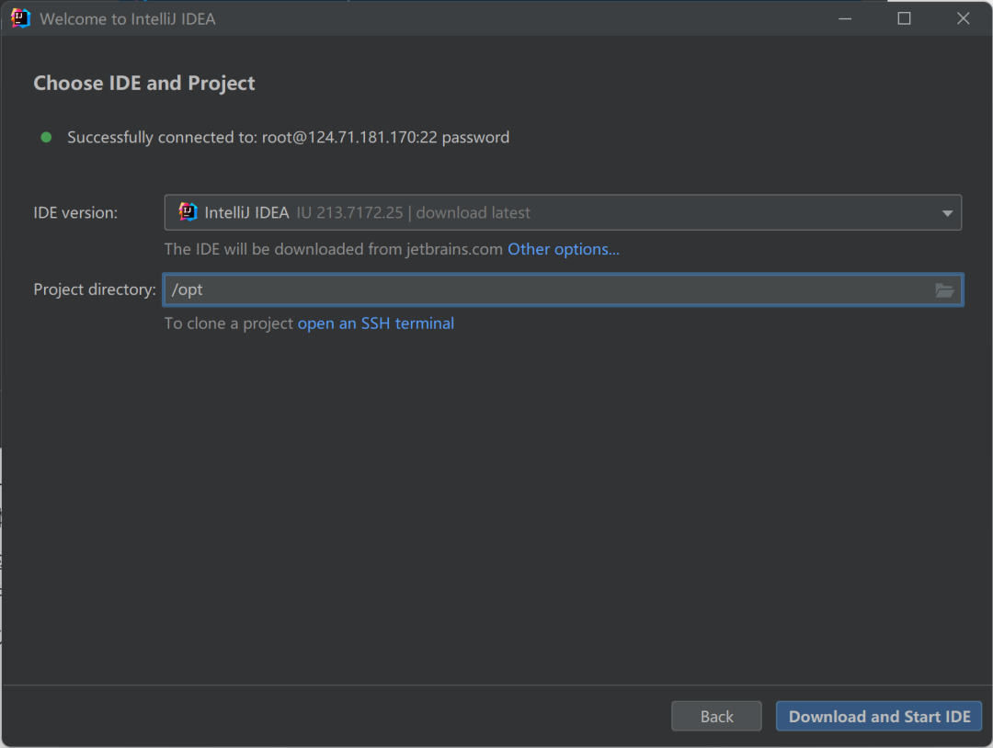Follow the open an SSH terminal link

pos(375,323)
